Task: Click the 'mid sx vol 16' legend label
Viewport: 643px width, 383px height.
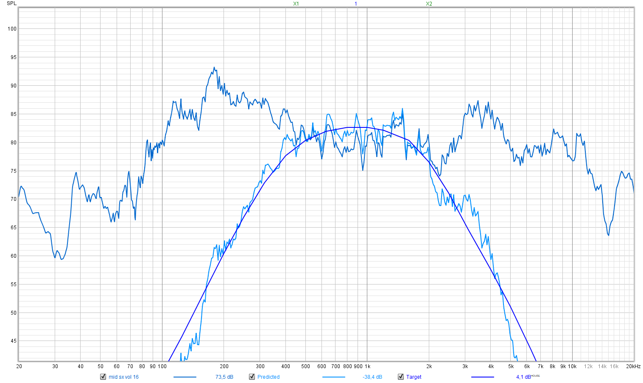Action: coord(123,377)
